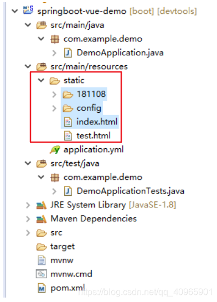Click the JRE System Library books icon
The image size is (217, 302).
(x=42, y=205)
